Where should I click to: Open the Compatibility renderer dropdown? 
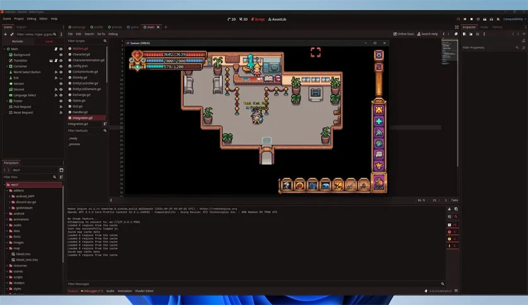pos(514,19)
